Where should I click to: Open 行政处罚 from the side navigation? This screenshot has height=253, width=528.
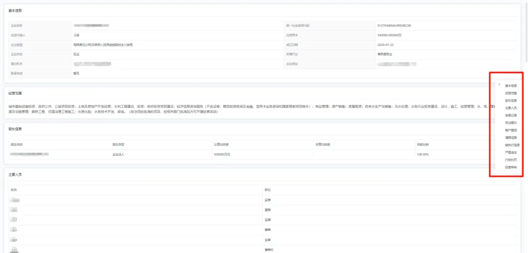(511, 160)
